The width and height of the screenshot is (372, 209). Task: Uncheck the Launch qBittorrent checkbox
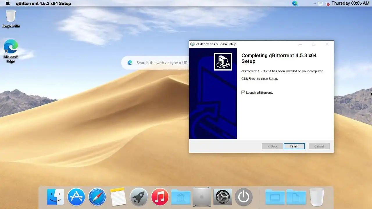click(244, 93)
